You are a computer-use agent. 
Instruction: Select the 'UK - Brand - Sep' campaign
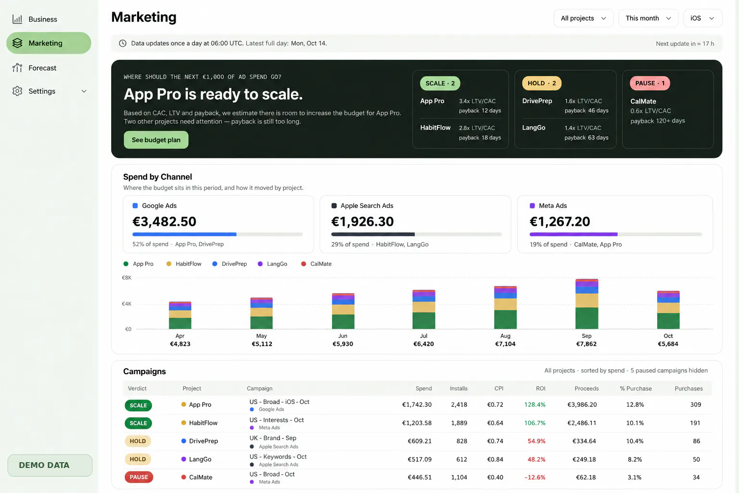click(273, 438)
